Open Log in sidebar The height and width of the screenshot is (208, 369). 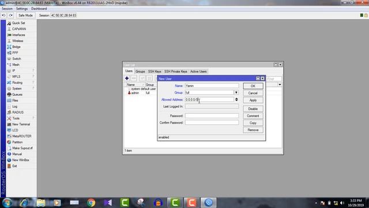tap(14, 106)
